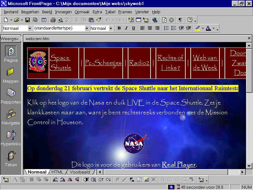The width and height of the screenshot is (253, 190).
Task: Copy selection using the Copy icon
Action: [84, 20]
